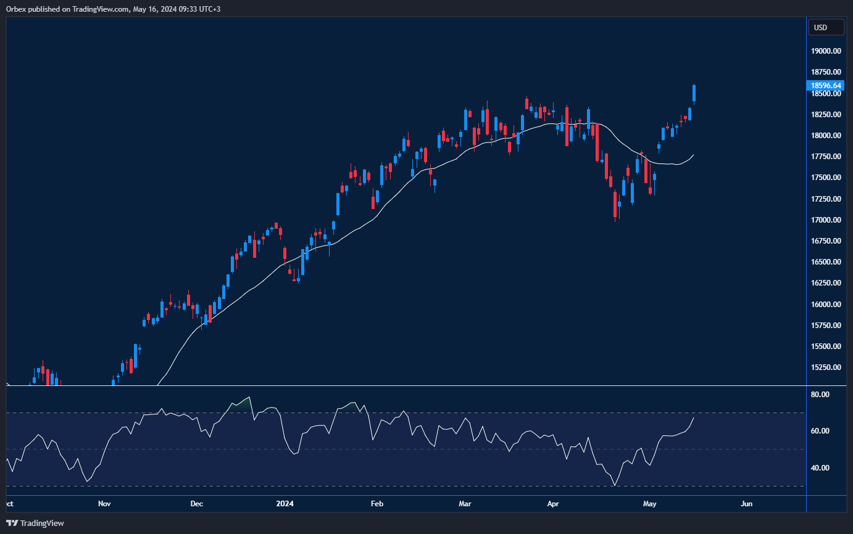Click the 60.00 RSI scale label

tap(822, 431)
